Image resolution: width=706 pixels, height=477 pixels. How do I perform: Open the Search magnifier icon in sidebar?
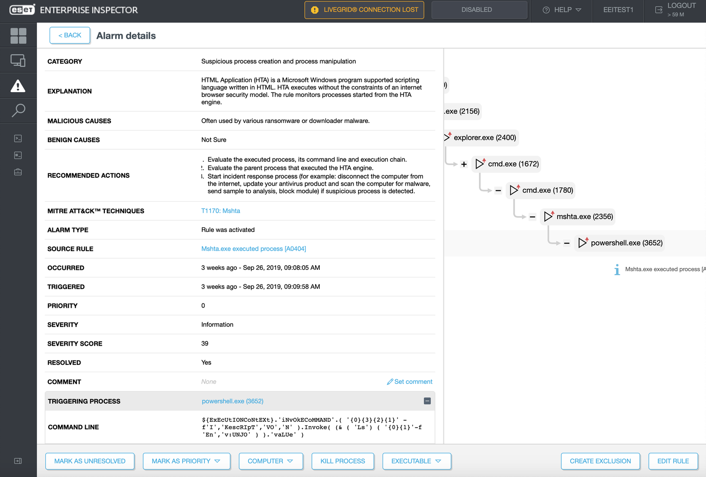click(18, 111)
